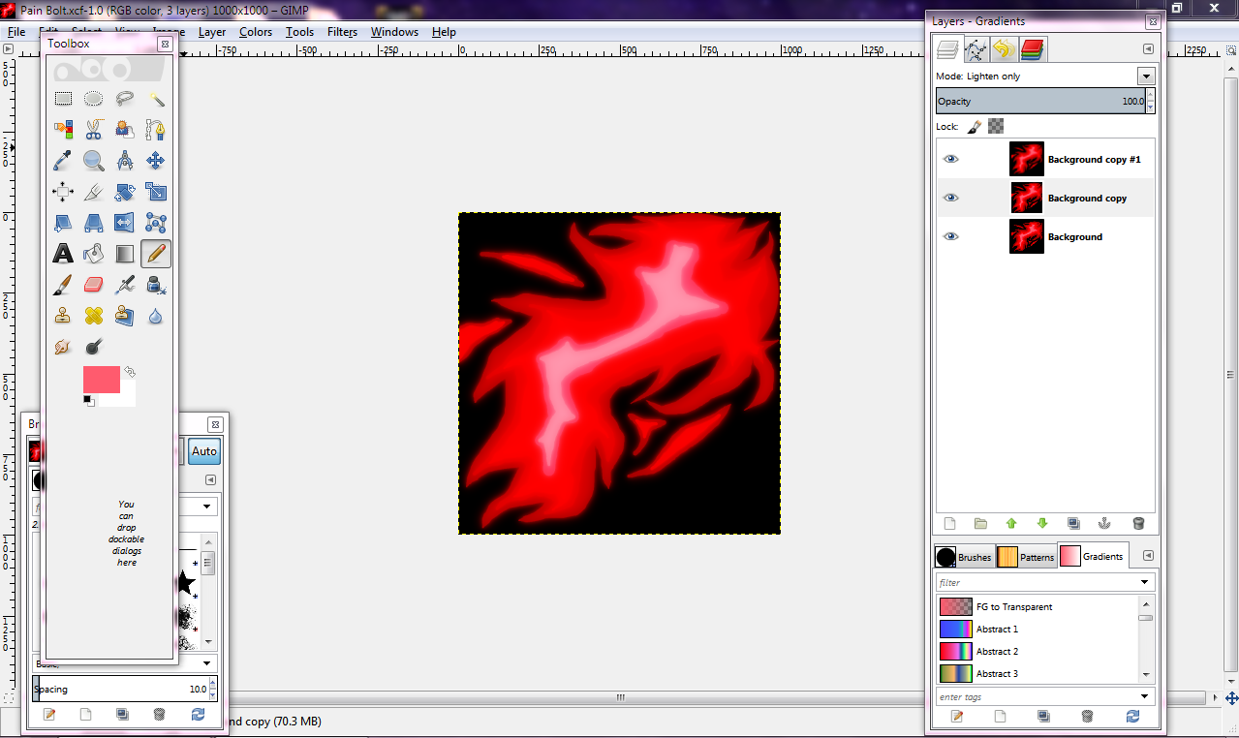Open Layers dock tab configuration menu arrow
The width and height of the screenshot is (1239, 738).
coord(1148,48)
